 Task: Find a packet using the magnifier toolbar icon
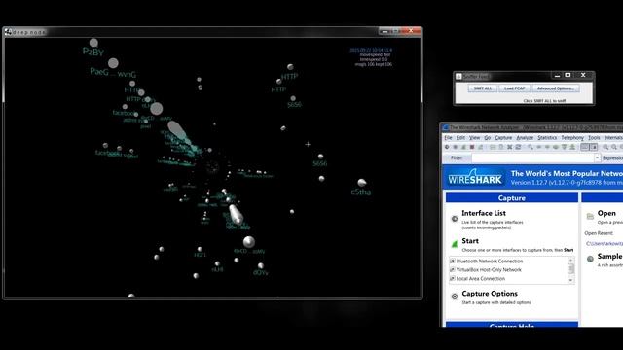531,147
